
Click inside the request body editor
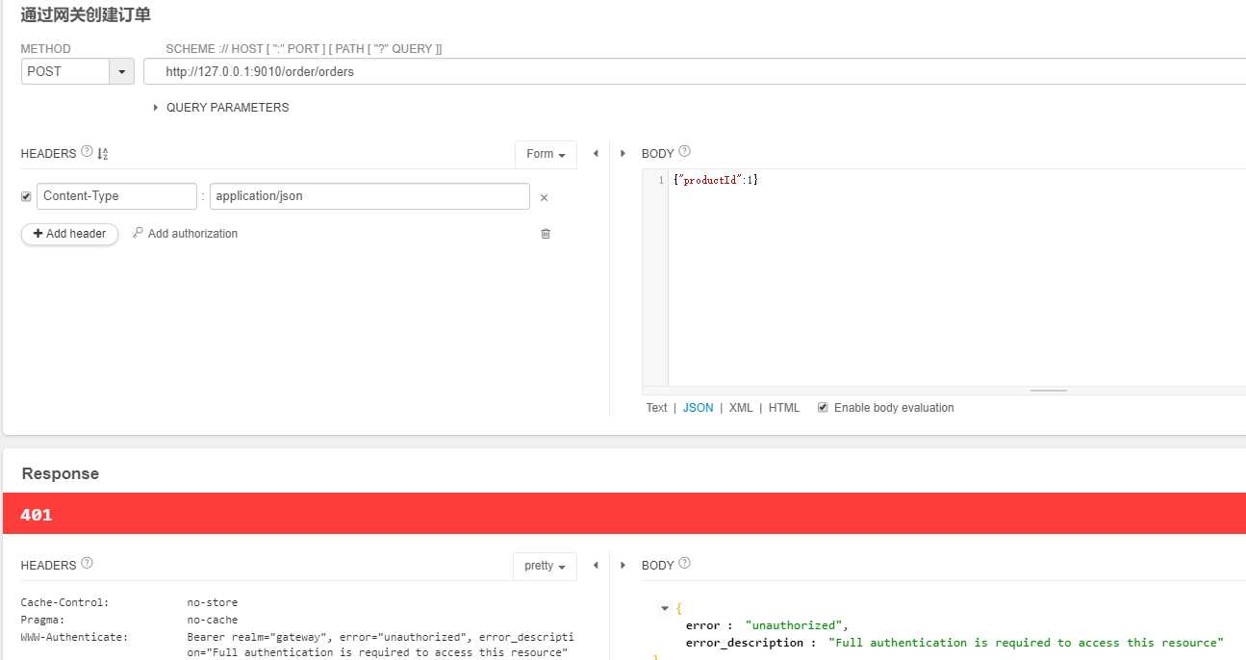tap(956, 279)
